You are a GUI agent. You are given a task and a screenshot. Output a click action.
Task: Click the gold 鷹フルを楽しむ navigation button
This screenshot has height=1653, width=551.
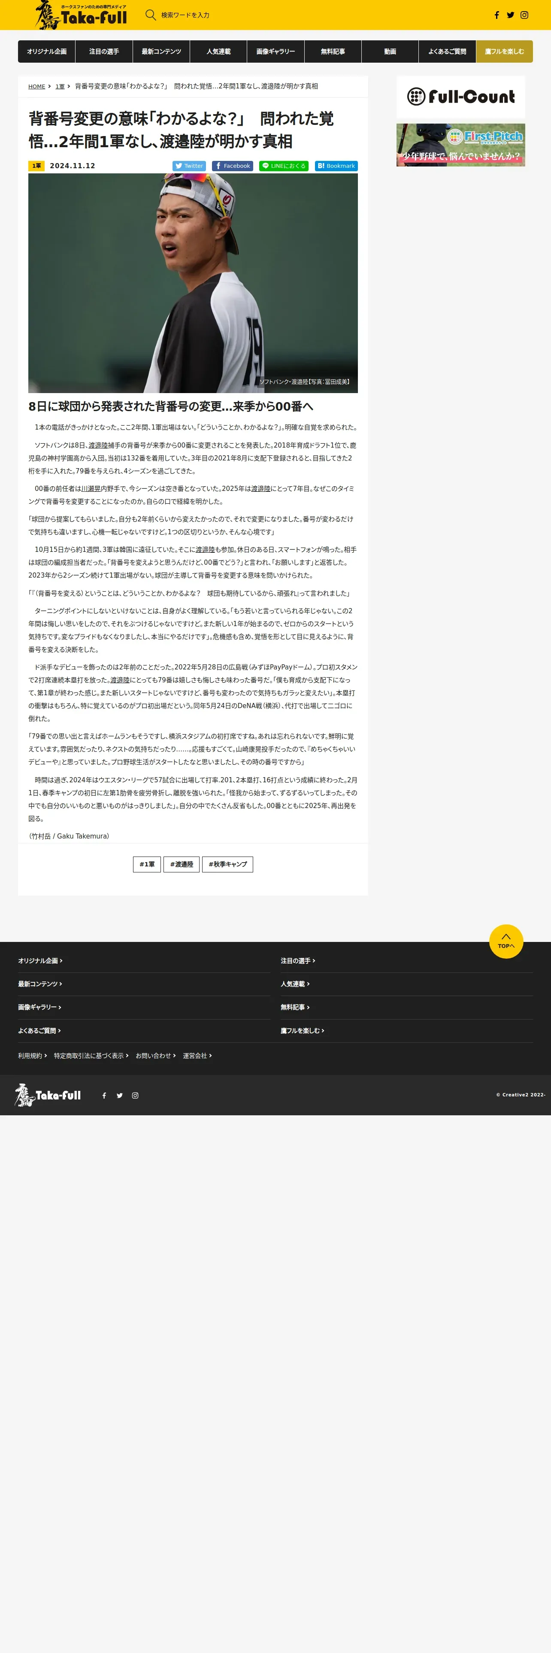point(504,51)
